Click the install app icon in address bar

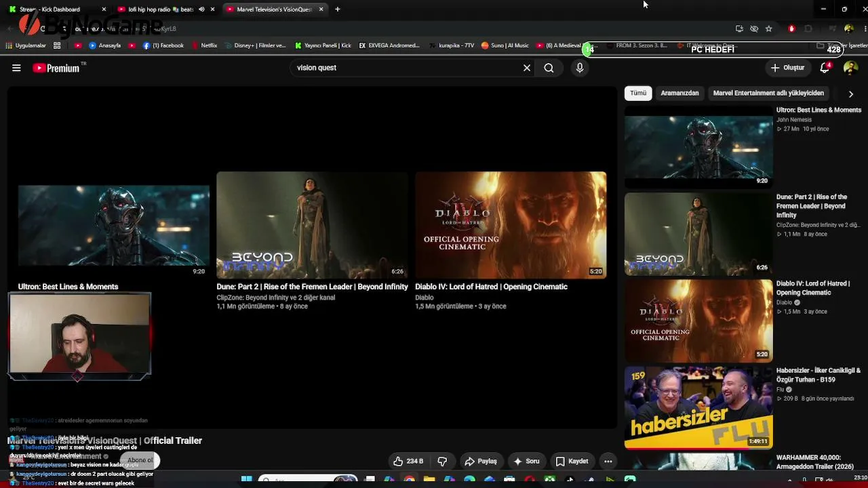[x=739, y=28]
